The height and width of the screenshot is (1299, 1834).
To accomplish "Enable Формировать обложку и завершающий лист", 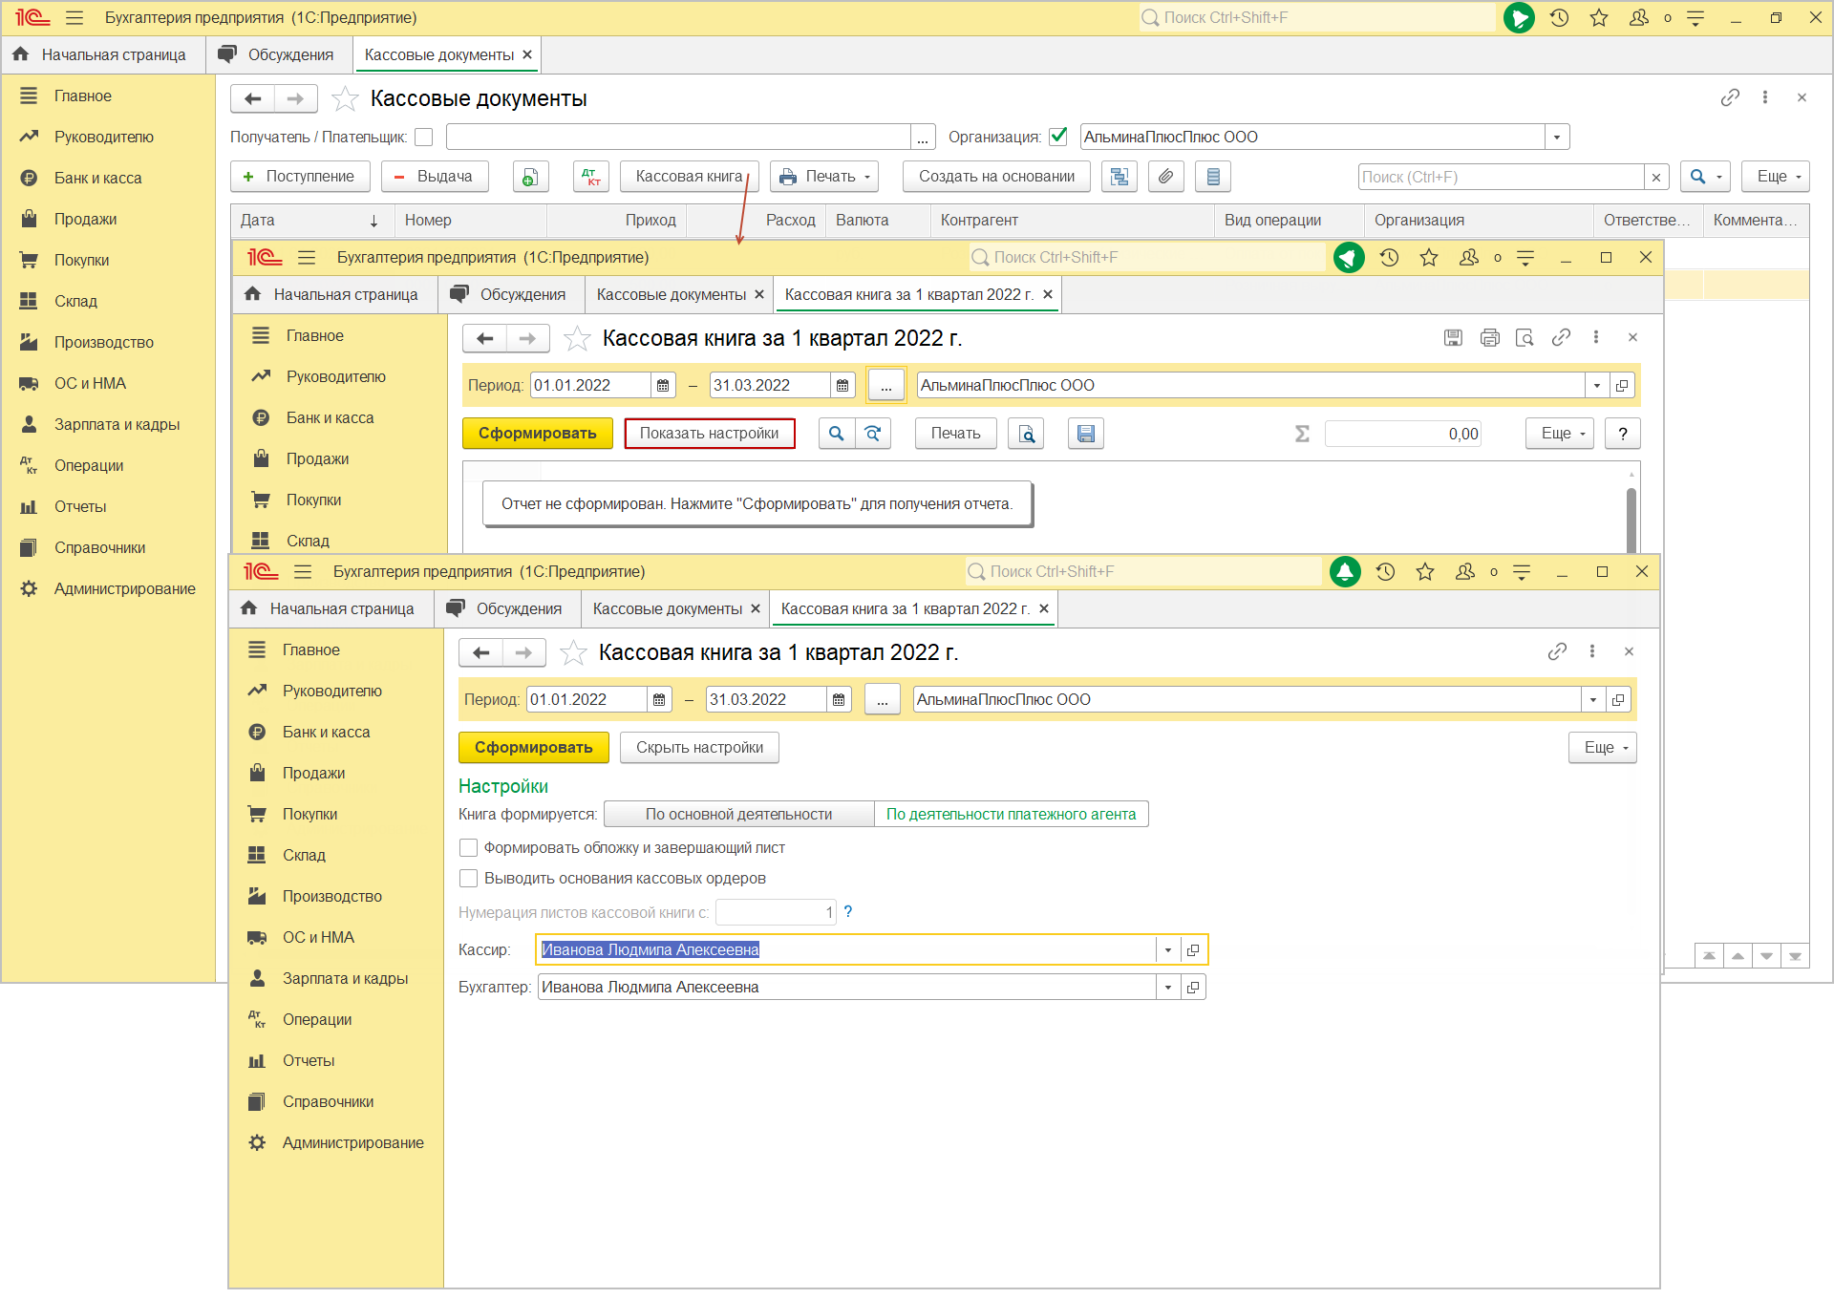I will click(x=469, y=848).
